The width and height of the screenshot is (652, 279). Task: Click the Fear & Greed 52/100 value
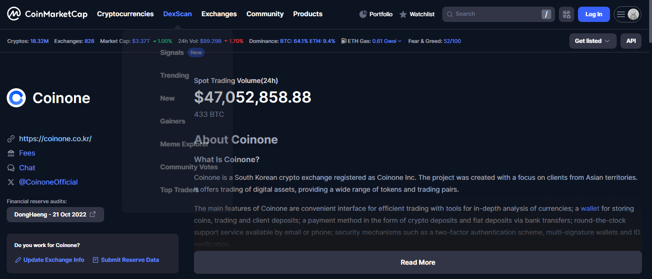point(452,41)
